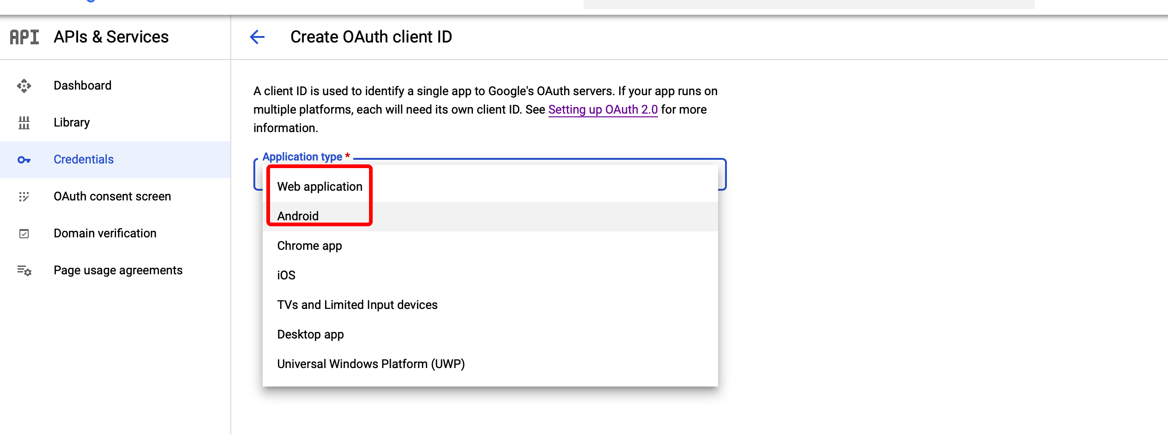The height and width of the screenshot is (435, 1168).
Task: Click the Domain verification checkmark icon
Action: (24, 233)
